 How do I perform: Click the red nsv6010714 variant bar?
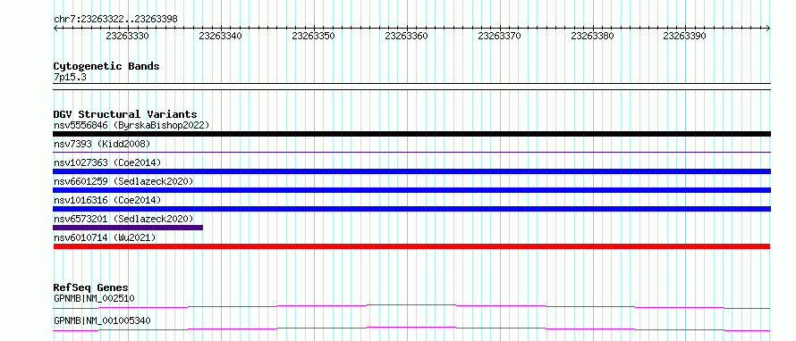(x=411, y=246)
